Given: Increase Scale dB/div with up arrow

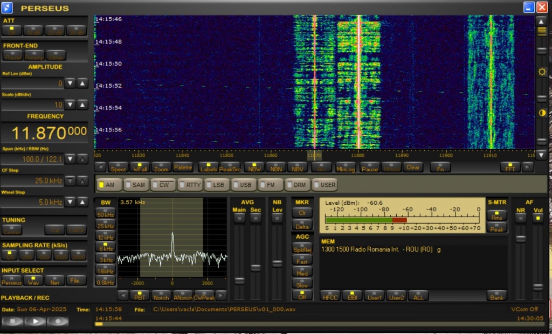Looking at the screenshot, I should 82,105.
